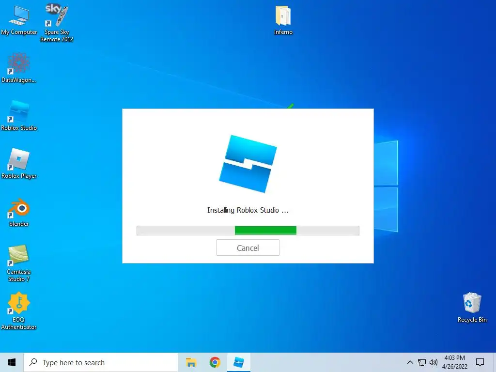Screen dimensions: 496x372
Task: Click the Installing Roblox Studio status text
Action: pyautogui.click(x=248, y=210)
